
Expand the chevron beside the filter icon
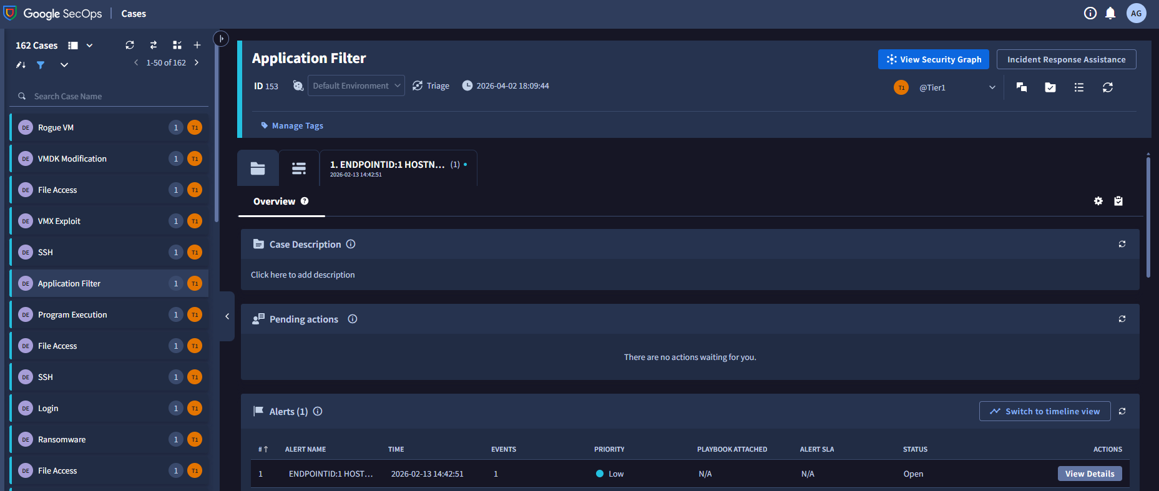pyautogui.click(x=64, y=65)
